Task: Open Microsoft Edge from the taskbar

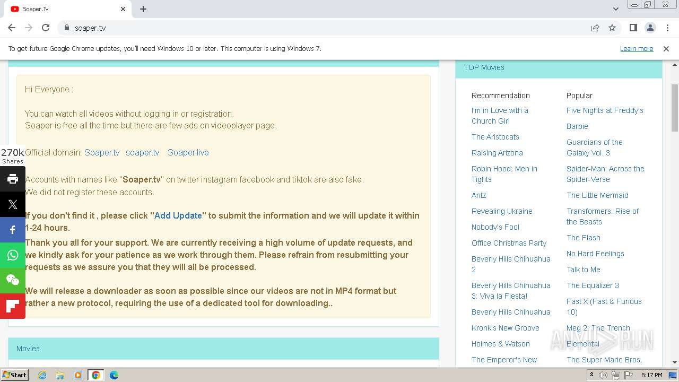Action: 114,375
